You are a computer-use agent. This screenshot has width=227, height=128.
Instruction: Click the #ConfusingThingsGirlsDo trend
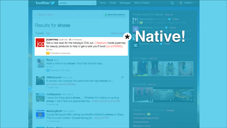146,118
